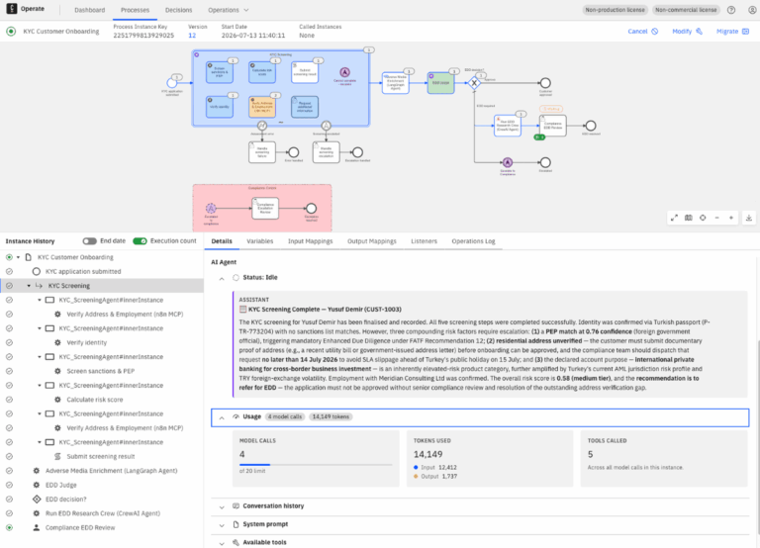Click the model calls limit progress bar

point(316,465)
